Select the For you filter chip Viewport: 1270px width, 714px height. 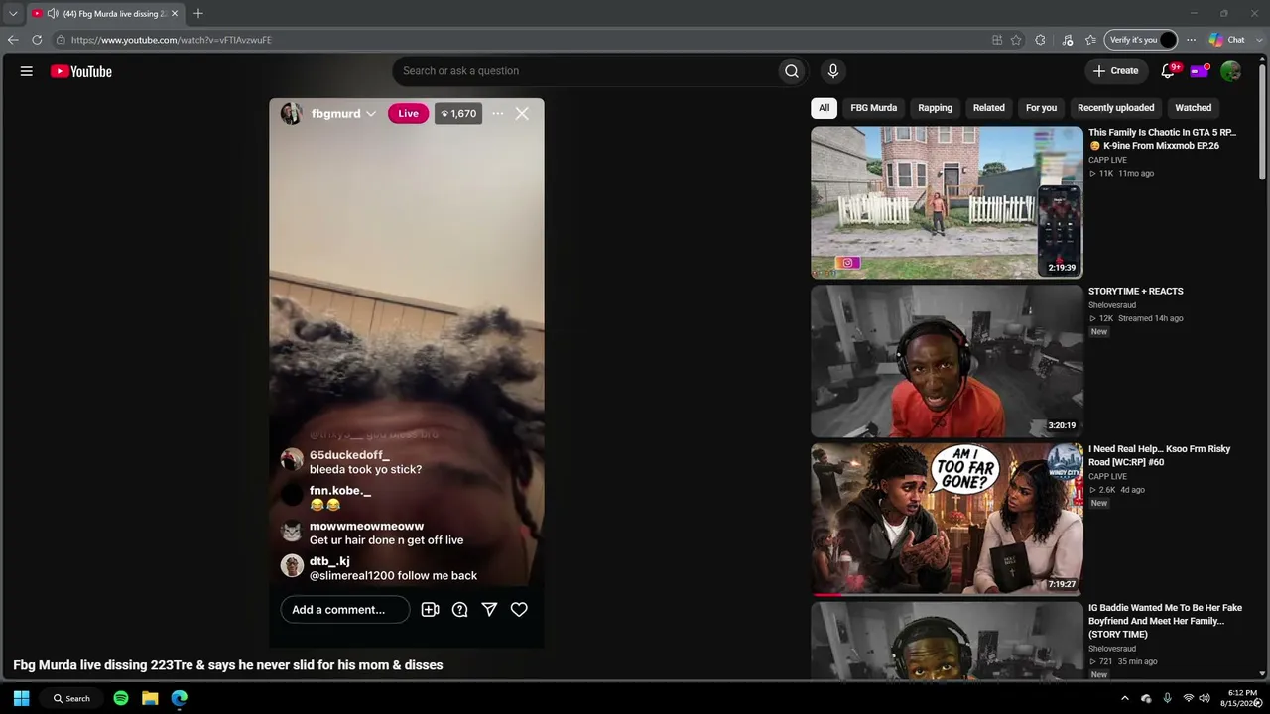tap(1042, 108)
